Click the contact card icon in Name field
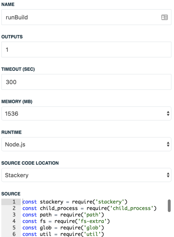The height and width of the screenshot is (237, 174). (164, 17)
